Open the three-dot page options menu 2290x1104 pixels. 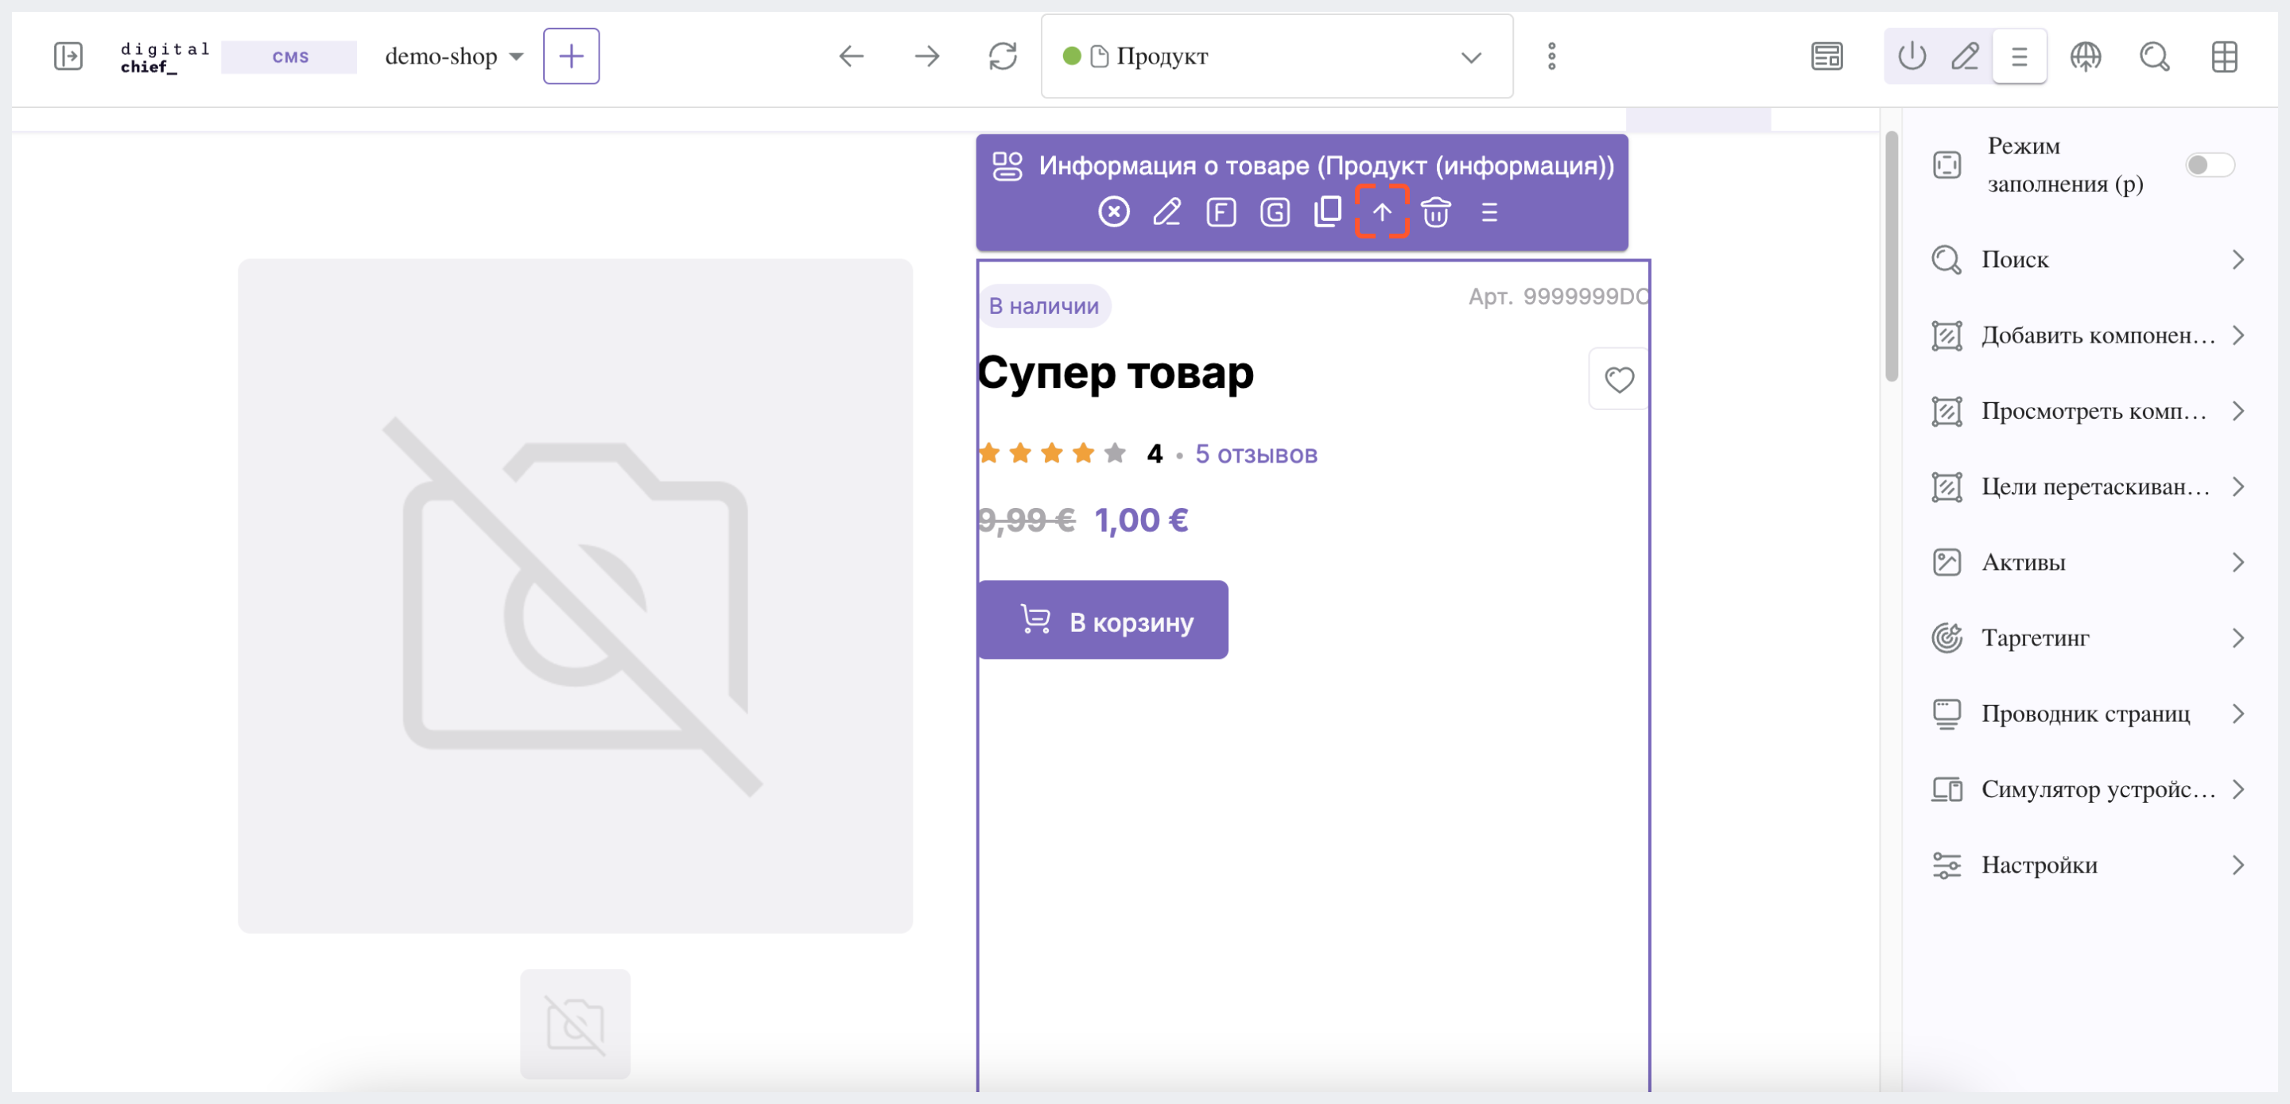click(1551, 56)
